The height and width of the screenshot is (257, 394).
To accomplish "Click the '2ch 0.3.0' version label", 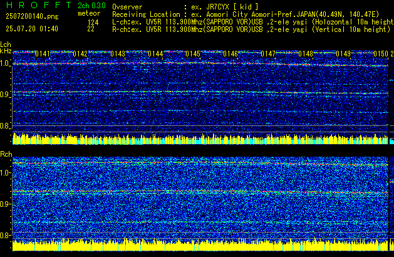I will pos(91,6).
